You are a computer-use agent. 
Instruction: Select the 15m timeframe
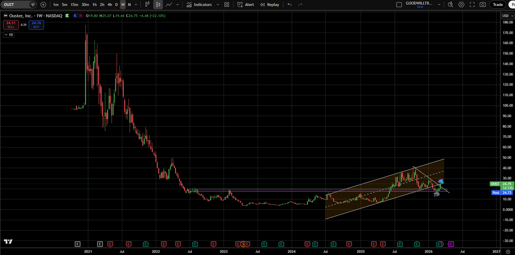coord(74,5)
